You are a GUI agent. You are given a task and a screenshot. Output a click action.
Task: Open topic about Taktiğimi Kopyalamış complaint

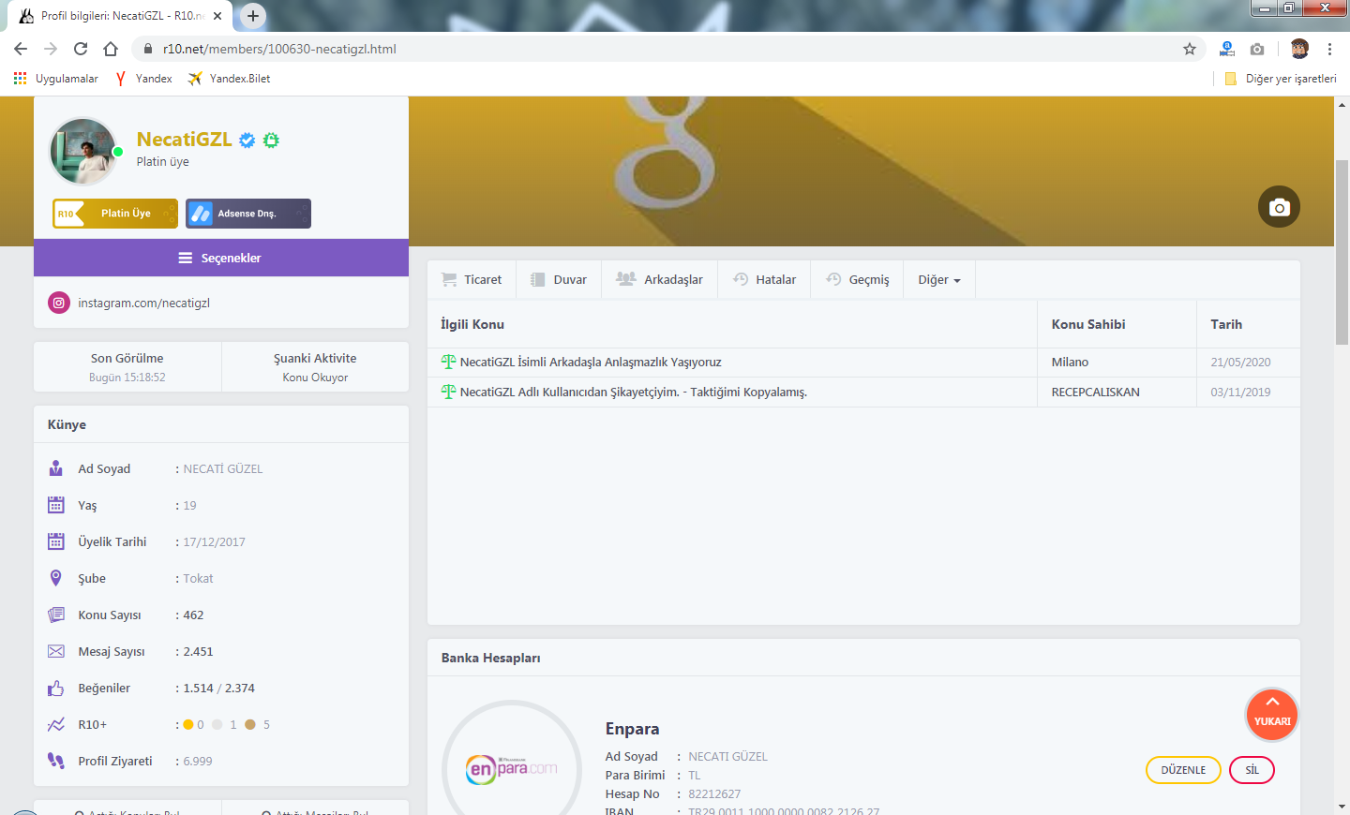[x=634, y=392]
